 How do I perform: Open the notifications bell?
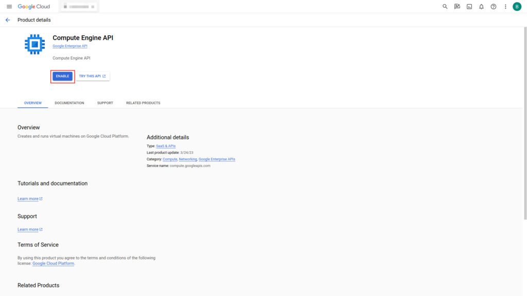pyautogui.click(x=481, y=7)
